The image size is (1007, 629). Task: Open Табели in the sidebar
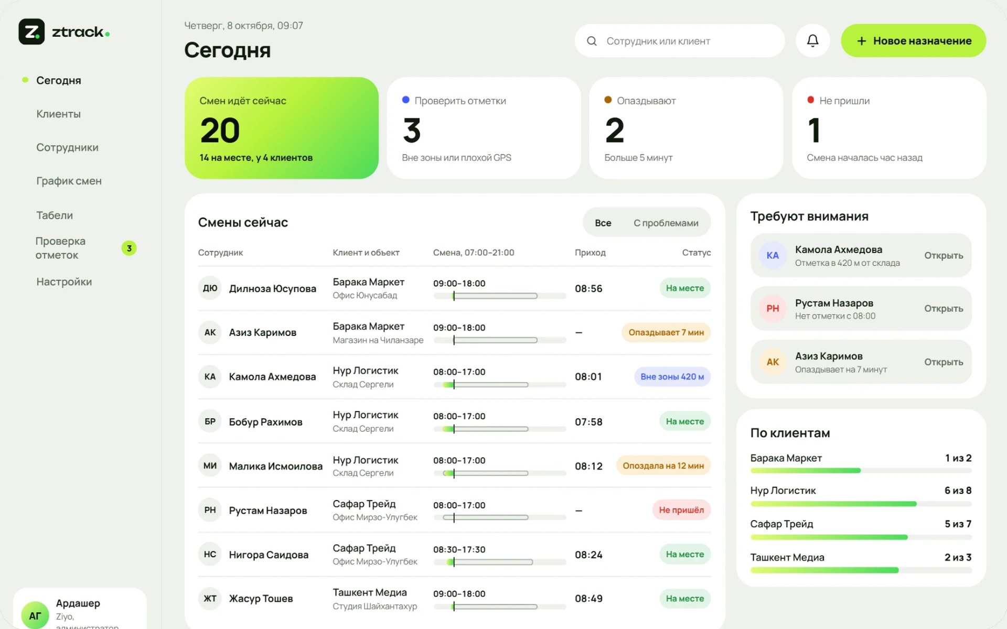coord(55,215)
